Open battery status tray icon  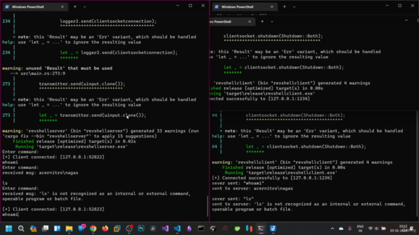click(x=384, y=228)
